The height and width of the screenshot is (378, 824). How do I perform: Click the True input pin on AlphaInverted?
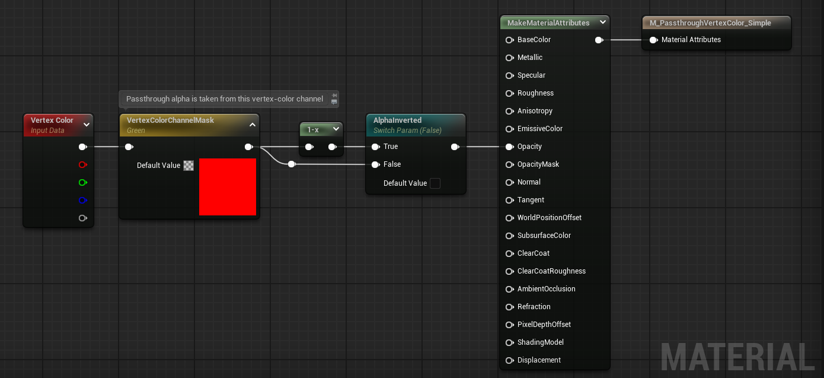pos(376,147)
